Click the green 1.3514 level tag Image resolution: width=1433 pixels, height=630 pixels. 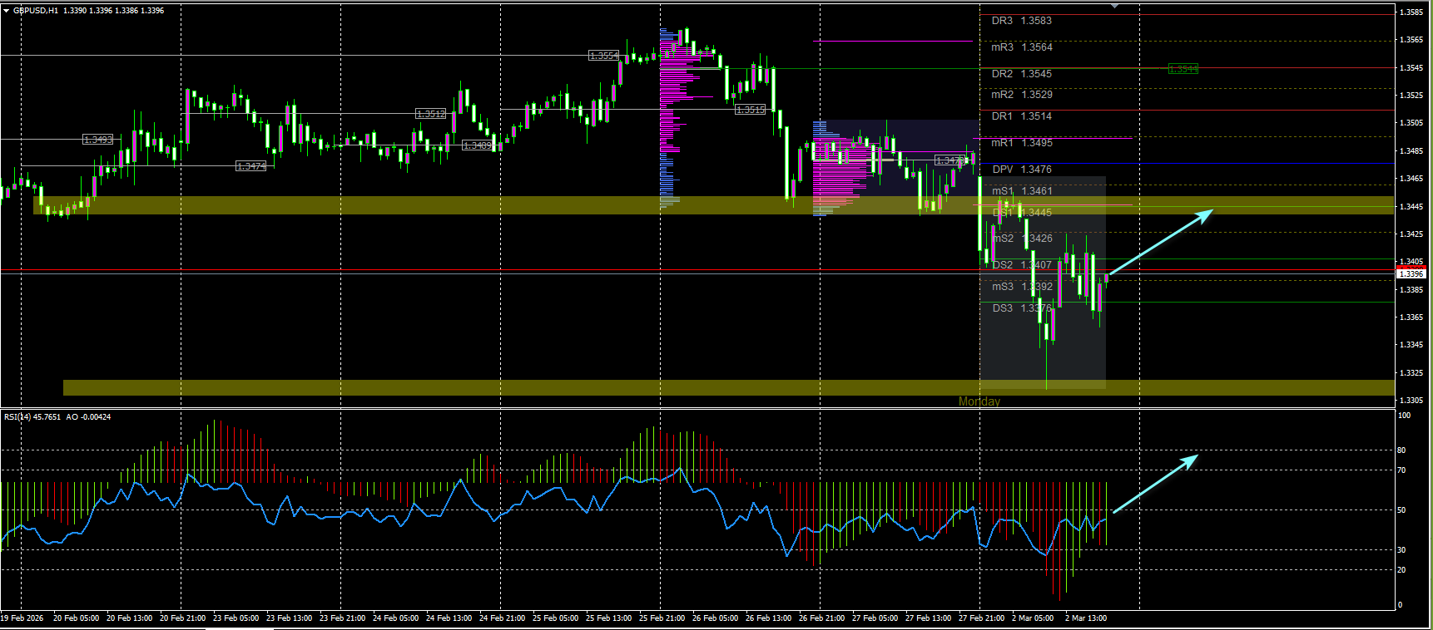pos(1183,69)
